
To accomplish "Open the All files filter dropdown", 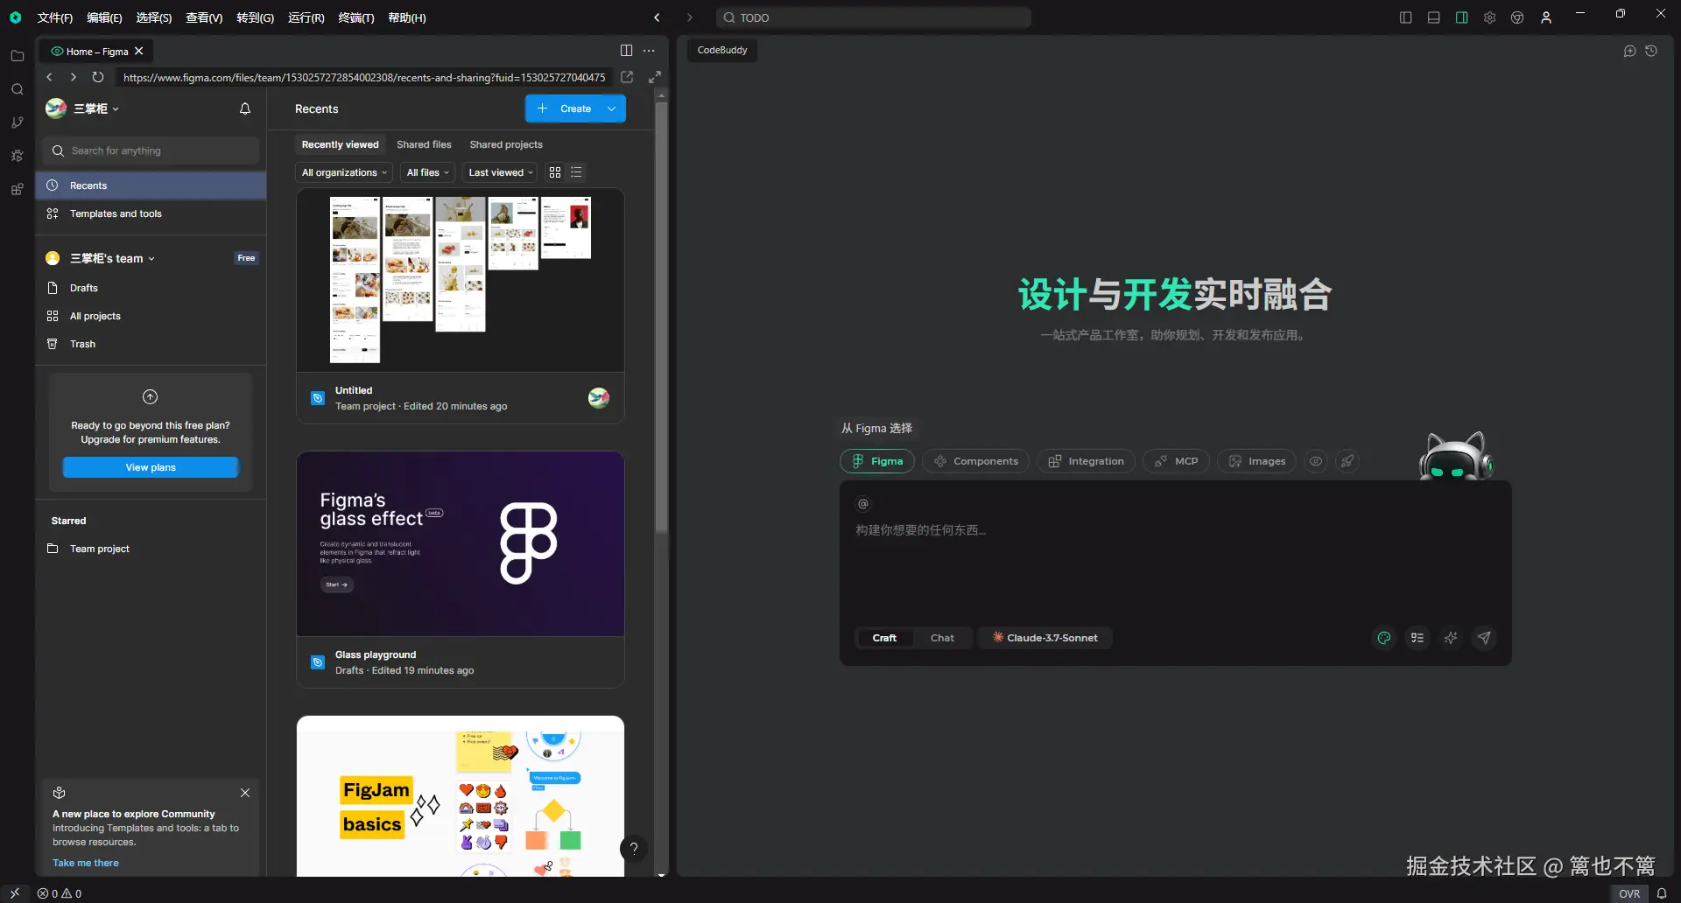I will 428,172.
